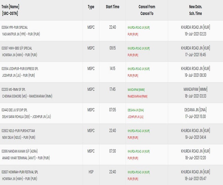The width and height of the screenshot is (223, 185).
Task: Click the HSP type cell
Action: 91,172
